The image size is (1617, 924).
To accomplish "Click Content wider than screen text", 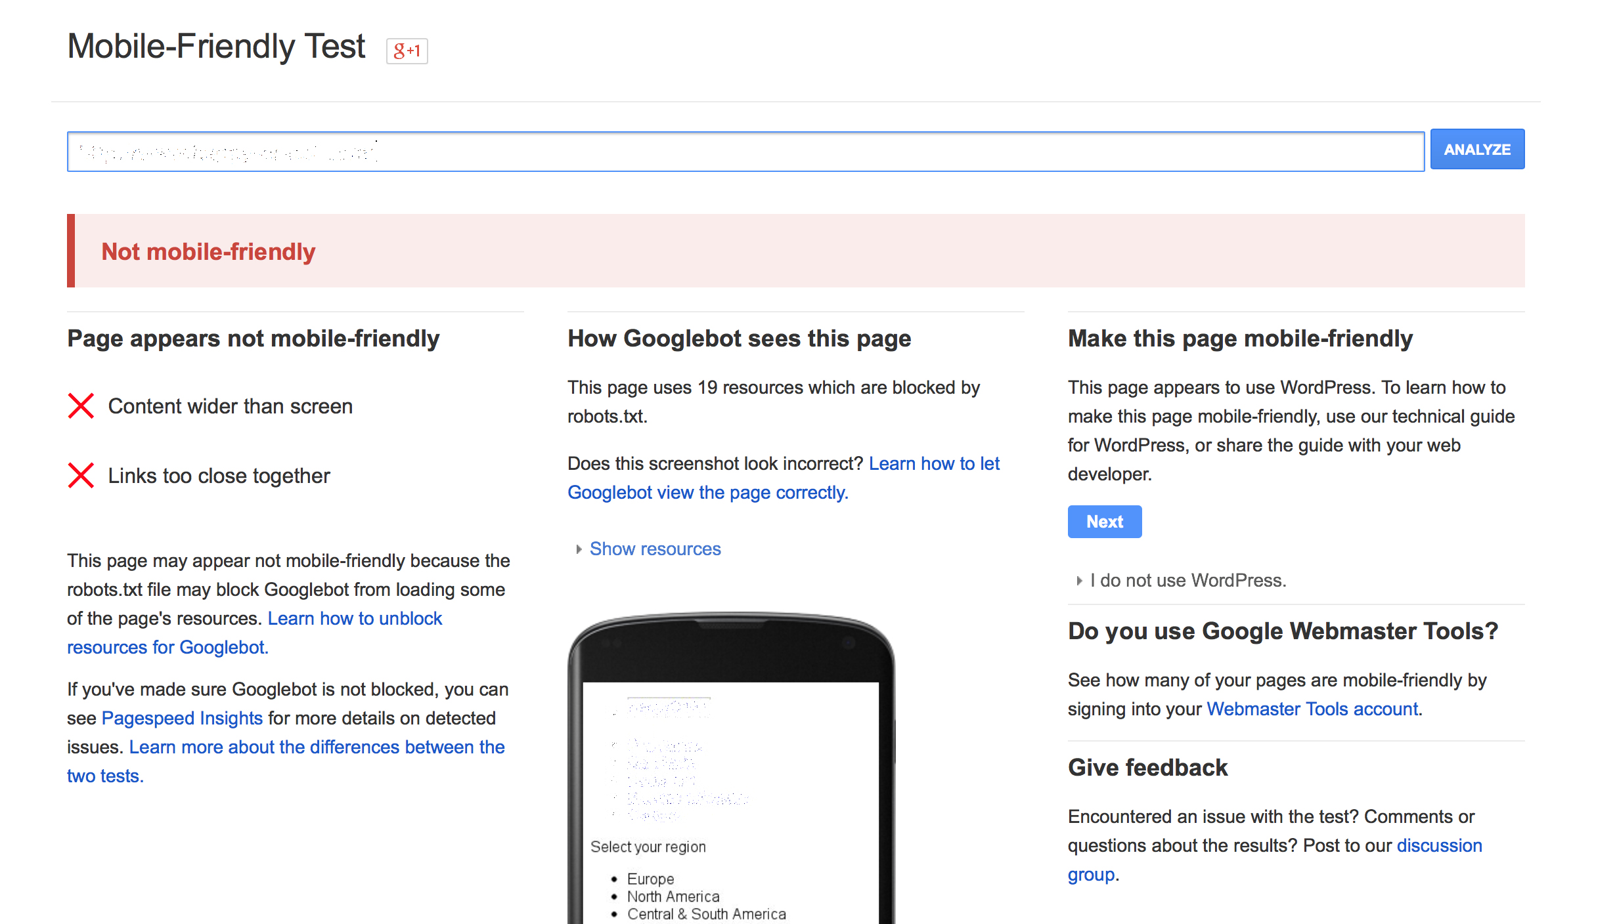I will 231,406.
